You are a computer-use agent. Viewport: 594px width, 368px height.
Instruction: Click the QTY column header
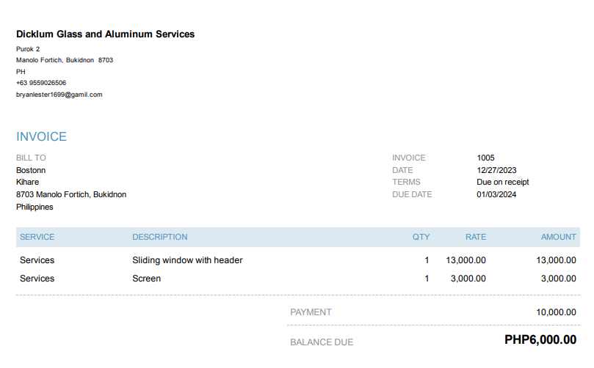tap(421, 237)
